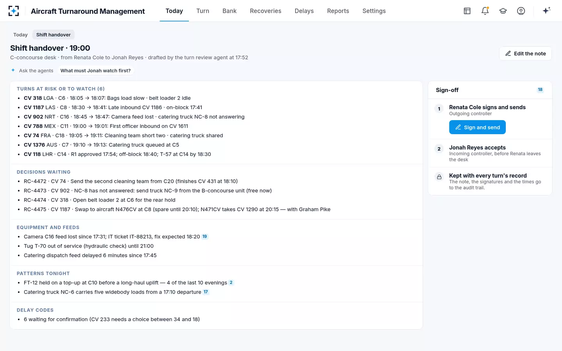The height and width of the screenshot is (351, 562).
Task: Click the Equipment and Feeds heading
Action: 48,227
